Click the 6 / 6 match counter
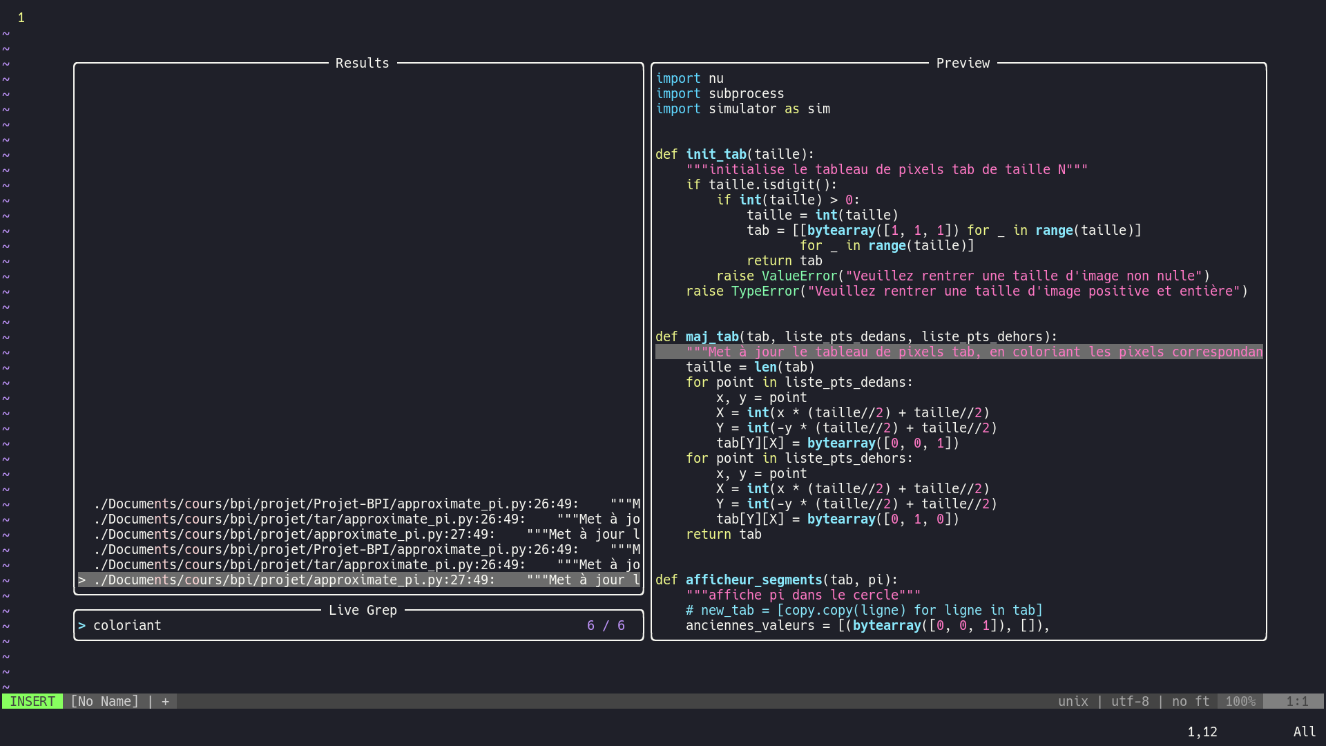Image resolution: width=1326 pixels, height=746 pixels. (x=606, y=626)
